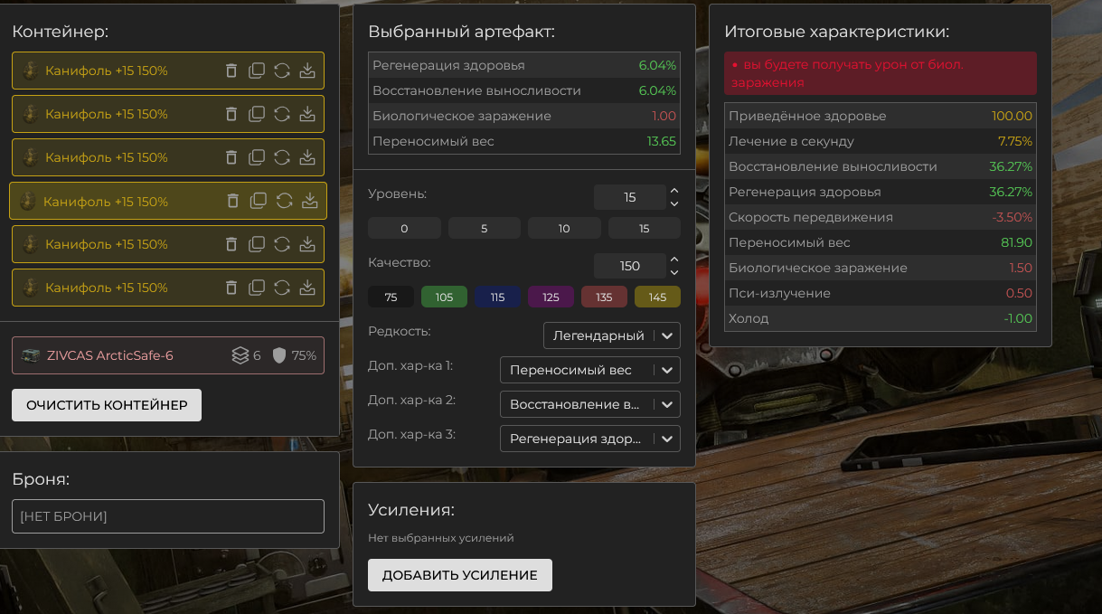Image resolution: width=1102 pixels, height=614 pixels.
Task: Open the [НЕТ БРОНИ] armor selector field
Action: pyautogui.click(x=168, y=516)
